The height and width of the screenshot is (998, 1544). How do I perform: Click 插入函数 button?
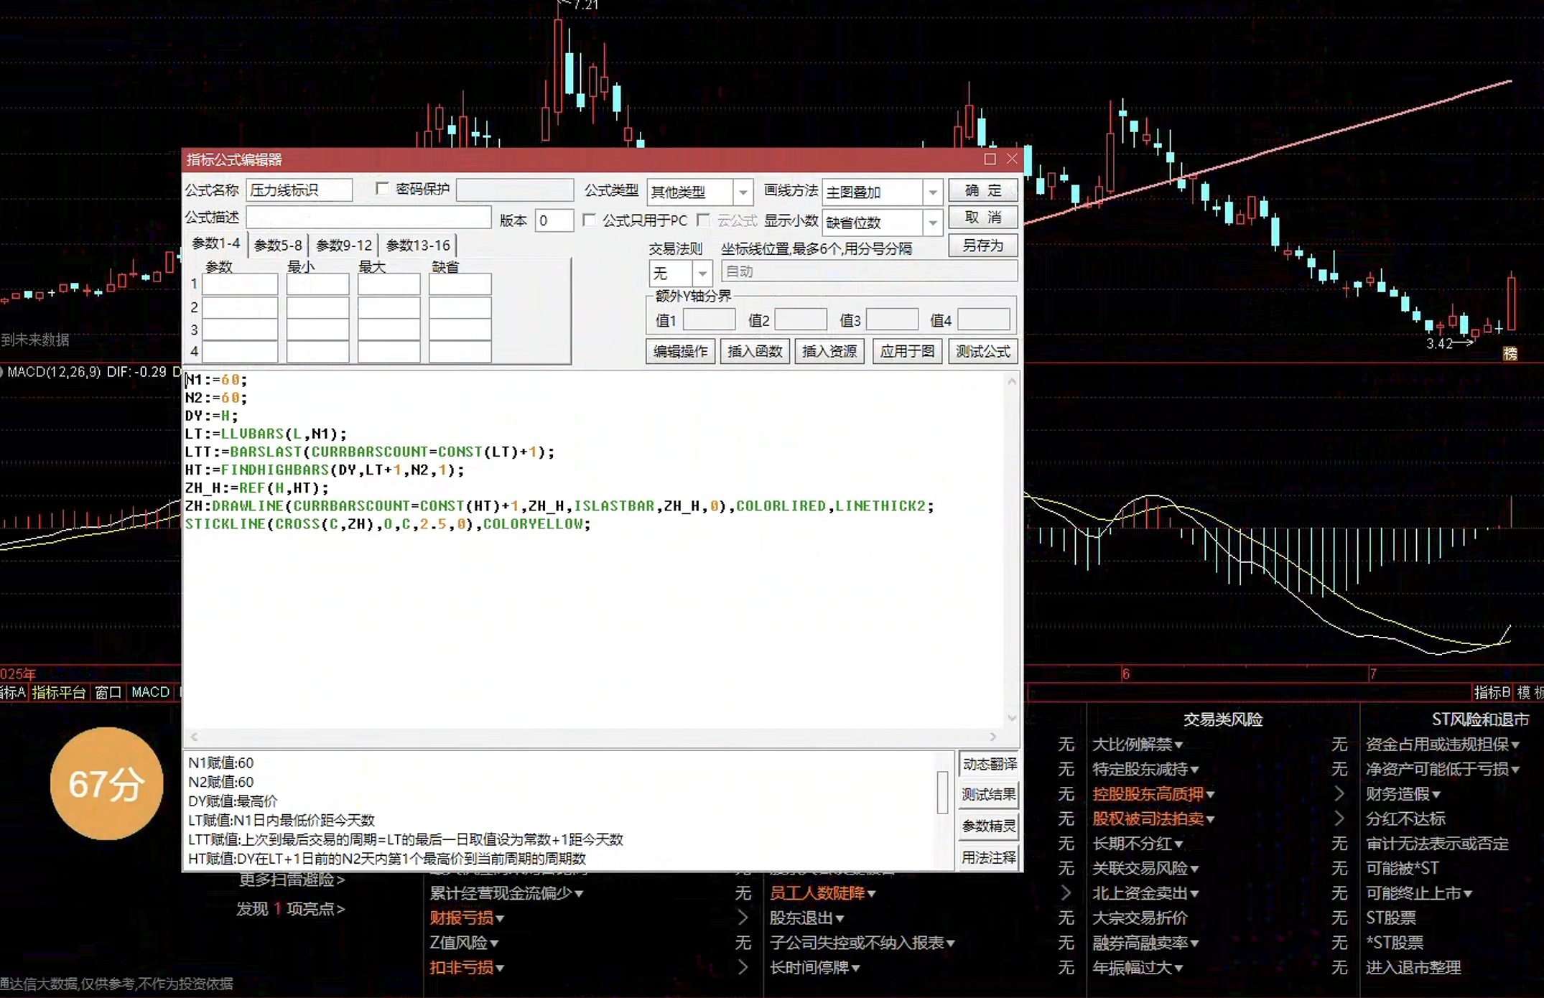click(755, 351)
